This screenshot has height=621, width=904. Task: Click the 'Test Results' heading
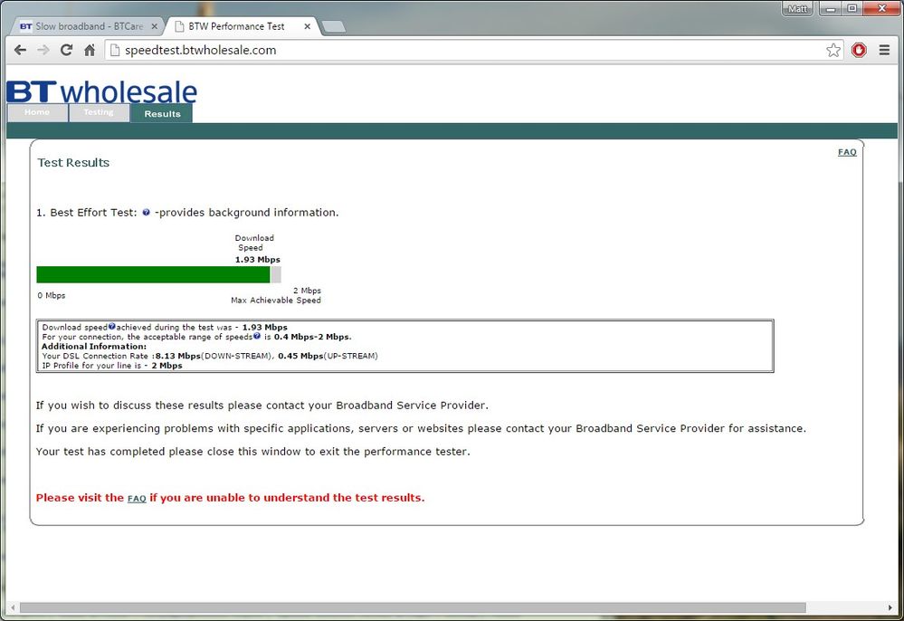tap(73, 163)
